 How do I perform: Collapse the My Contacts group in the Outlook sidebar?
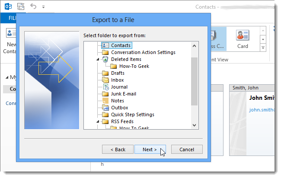(x=7, y=77)
